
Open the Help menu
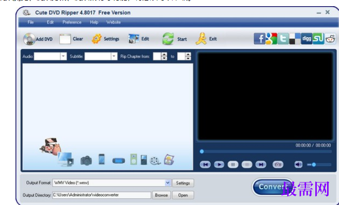pos(94,22)
